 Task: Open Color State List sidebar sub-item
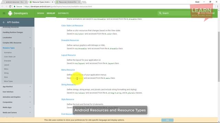[10, 57]
